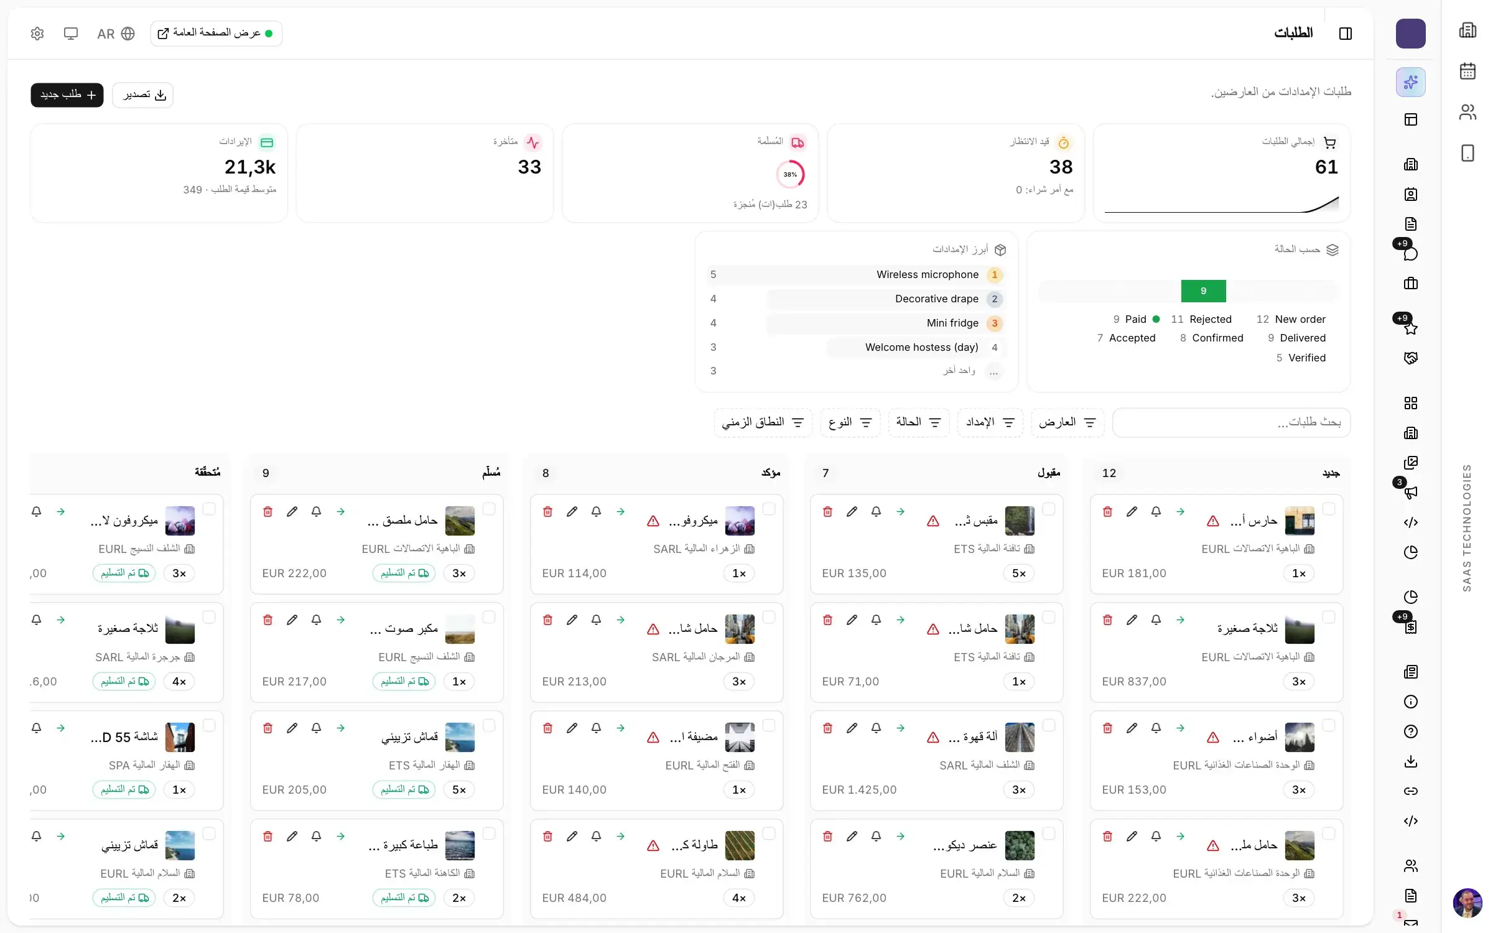Select checkbox on EUR 1.425,00 card
Image resolution: width=1493 pixels, height=933 pixels.
coord(1049,725)
